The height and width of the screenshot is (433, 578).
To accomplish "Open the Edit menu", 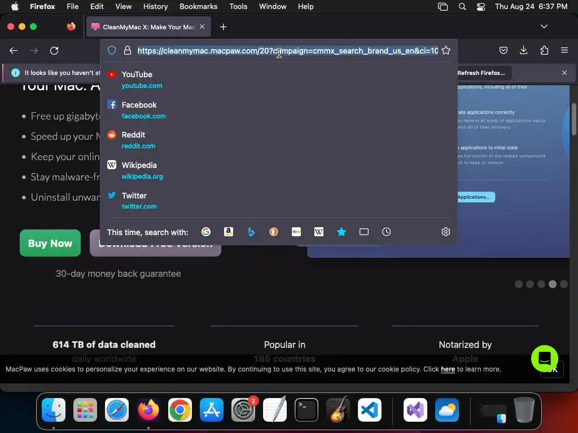I will point(97,6).
